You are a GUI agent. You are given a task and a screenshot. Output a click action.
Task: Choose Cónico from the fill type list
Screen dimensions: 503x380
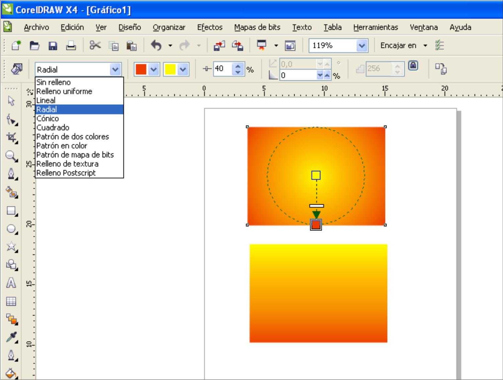[48, 118]
